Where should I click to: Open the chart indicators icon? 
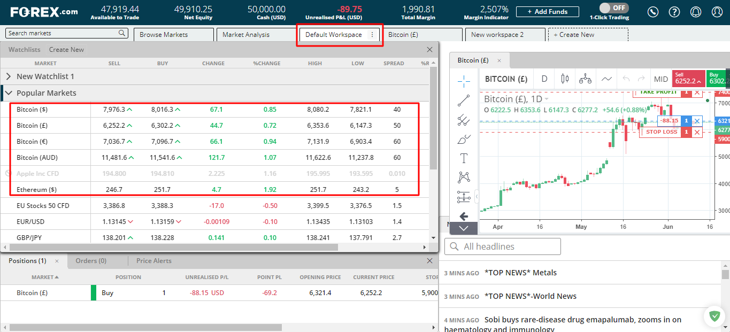[x=606, y=79]
